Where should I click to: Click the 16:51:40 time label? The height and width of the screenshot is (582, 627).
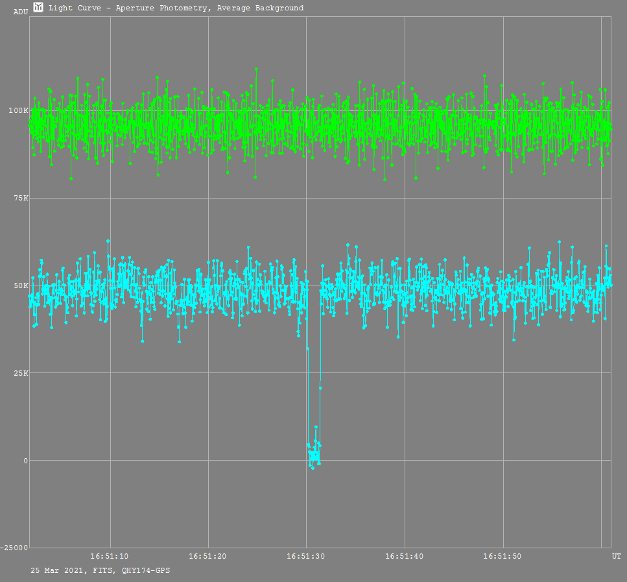click(404, 556)
